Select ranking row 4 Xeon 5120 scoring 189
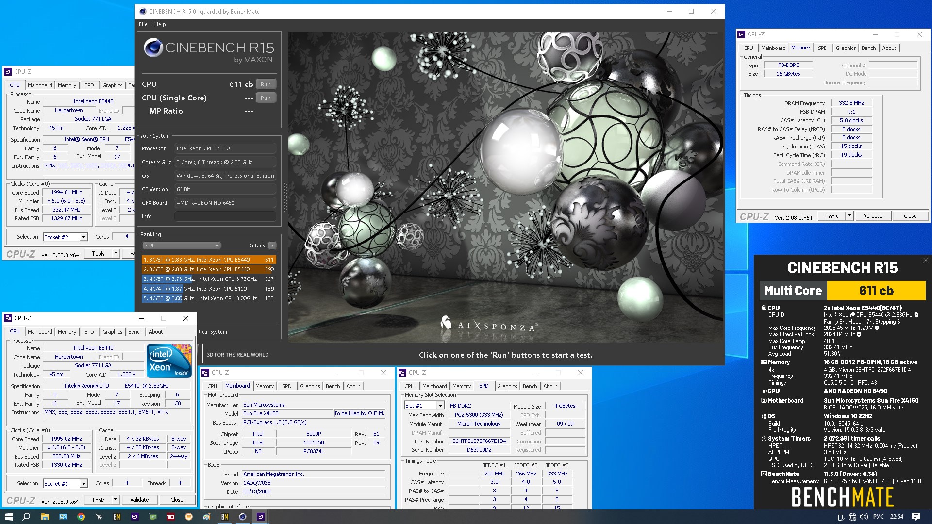 click(209, 289)
